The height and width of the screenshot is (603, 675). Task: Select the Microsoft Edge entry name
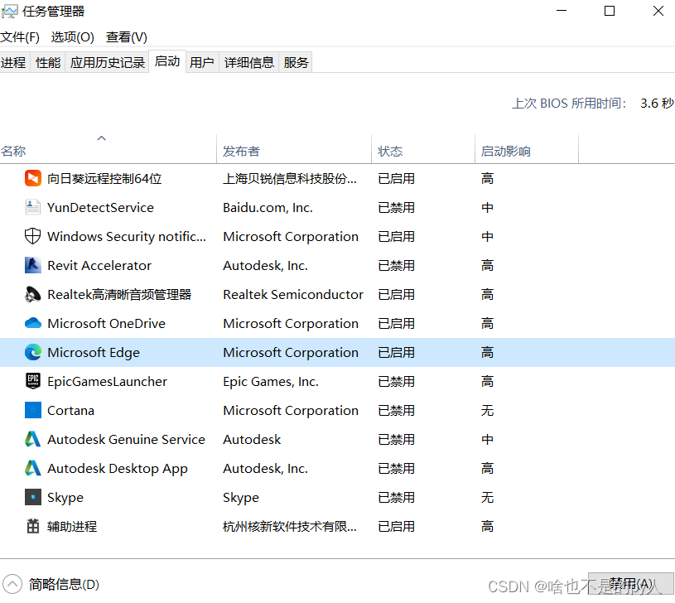click(x=94, y=352)
